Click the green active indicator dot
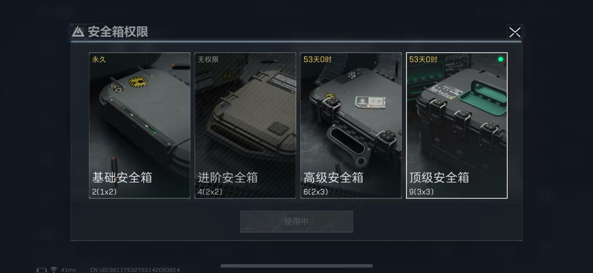 500,59
